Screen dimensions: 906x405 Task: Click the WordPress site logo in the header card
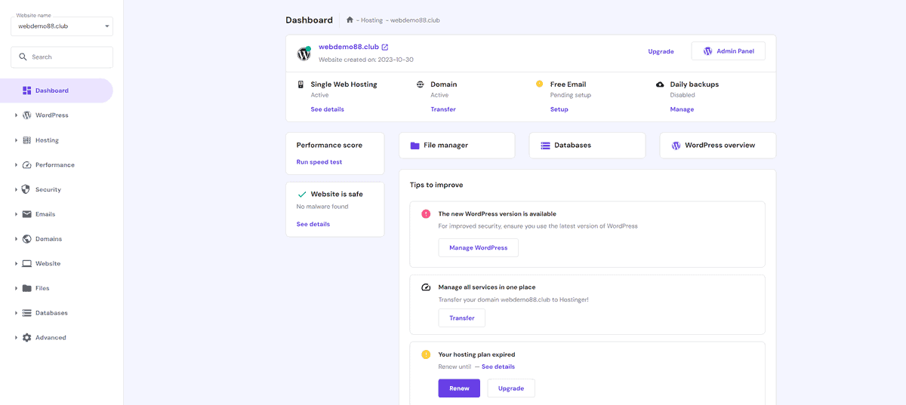(x=304, y=54)
